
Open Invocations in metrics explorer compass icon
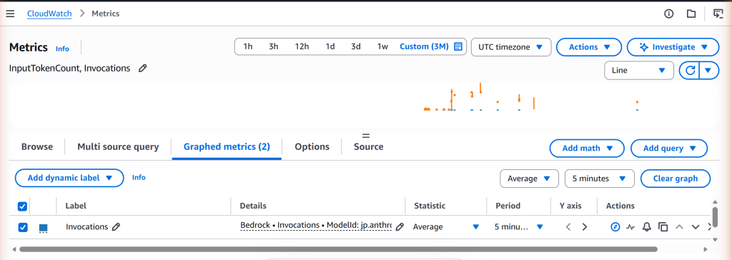point(615,227)
